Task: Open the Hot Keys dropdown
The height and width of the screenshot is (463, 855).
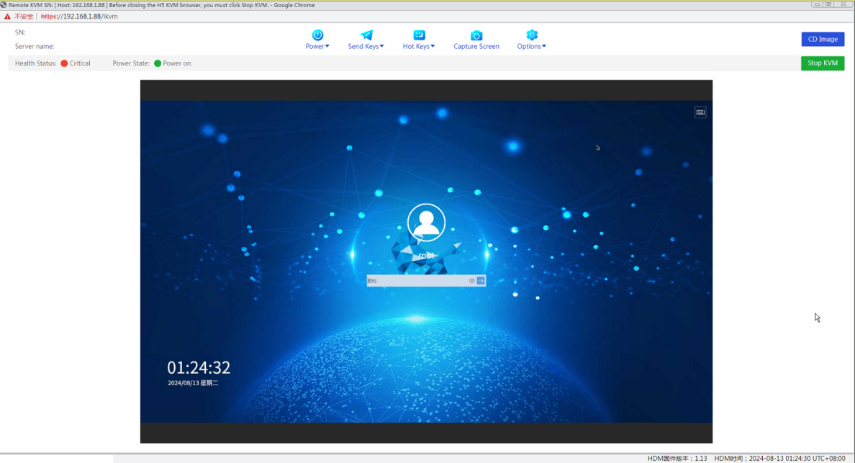Action: click(419, 40)
